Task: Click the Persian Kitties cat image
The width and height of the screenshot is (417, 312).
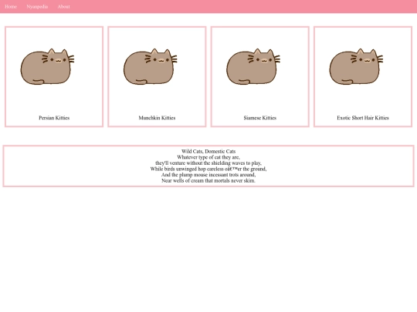Action: click(x=47, y=66)
